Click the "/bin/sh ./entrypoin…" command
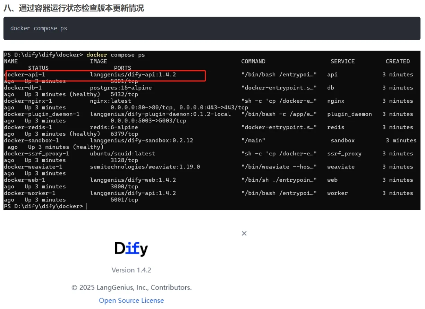 [279, 180]
